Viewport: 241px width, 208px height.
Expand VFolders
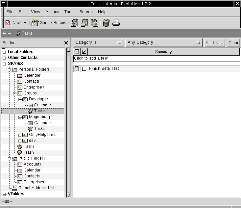pyautogui.click(x=4, y=194)
